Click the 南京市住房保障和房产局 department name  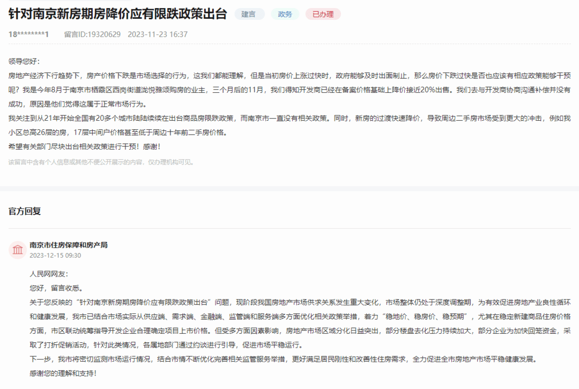pyautogui.click(x=69, y=245)
